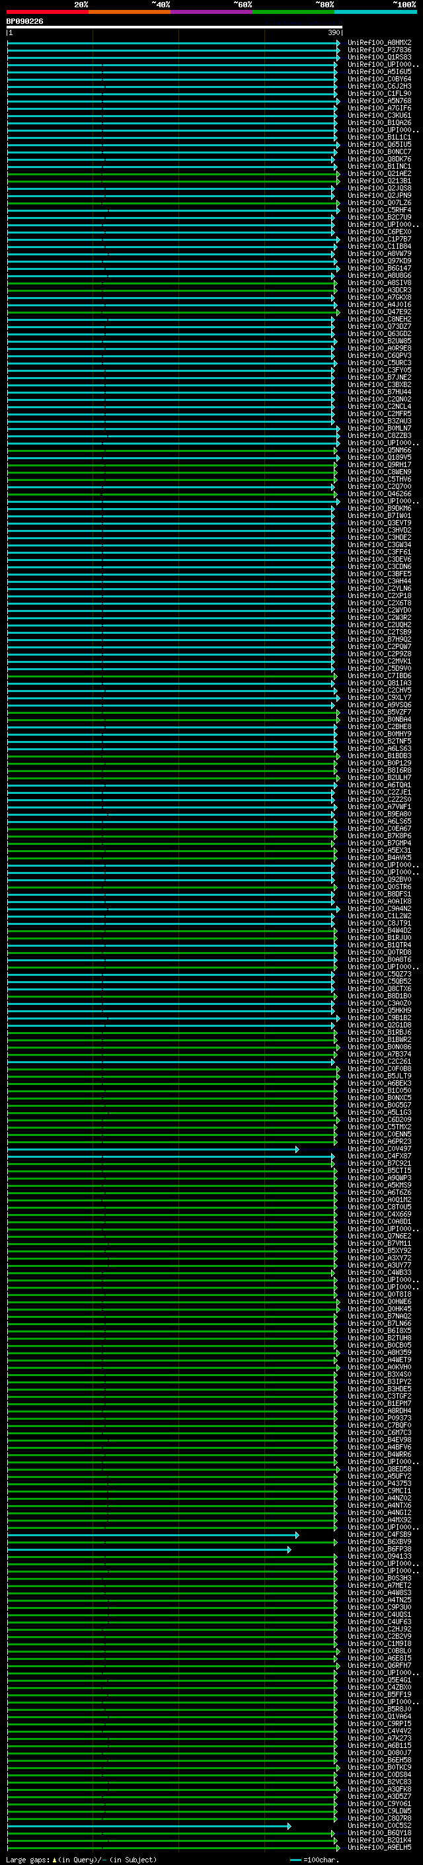
Task: Select the UniRef100_A5N768 label
Action: (x=379, y=101)
